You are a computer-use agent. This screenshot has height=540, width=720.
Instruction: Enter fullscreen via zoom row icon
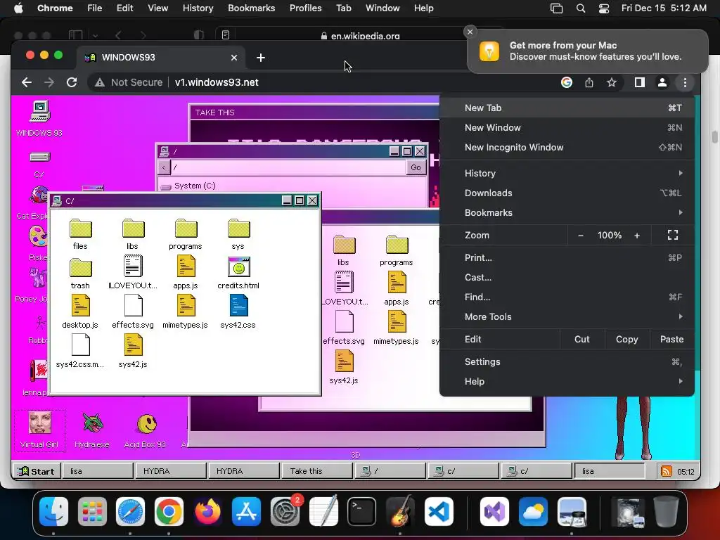673,236
